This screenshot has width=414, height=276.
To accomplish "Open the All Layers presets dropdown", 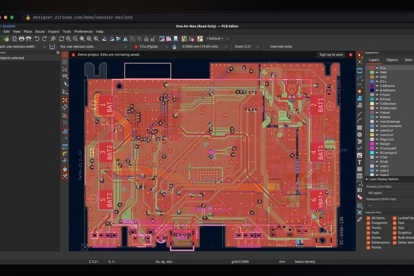I will tap(390, 193).
